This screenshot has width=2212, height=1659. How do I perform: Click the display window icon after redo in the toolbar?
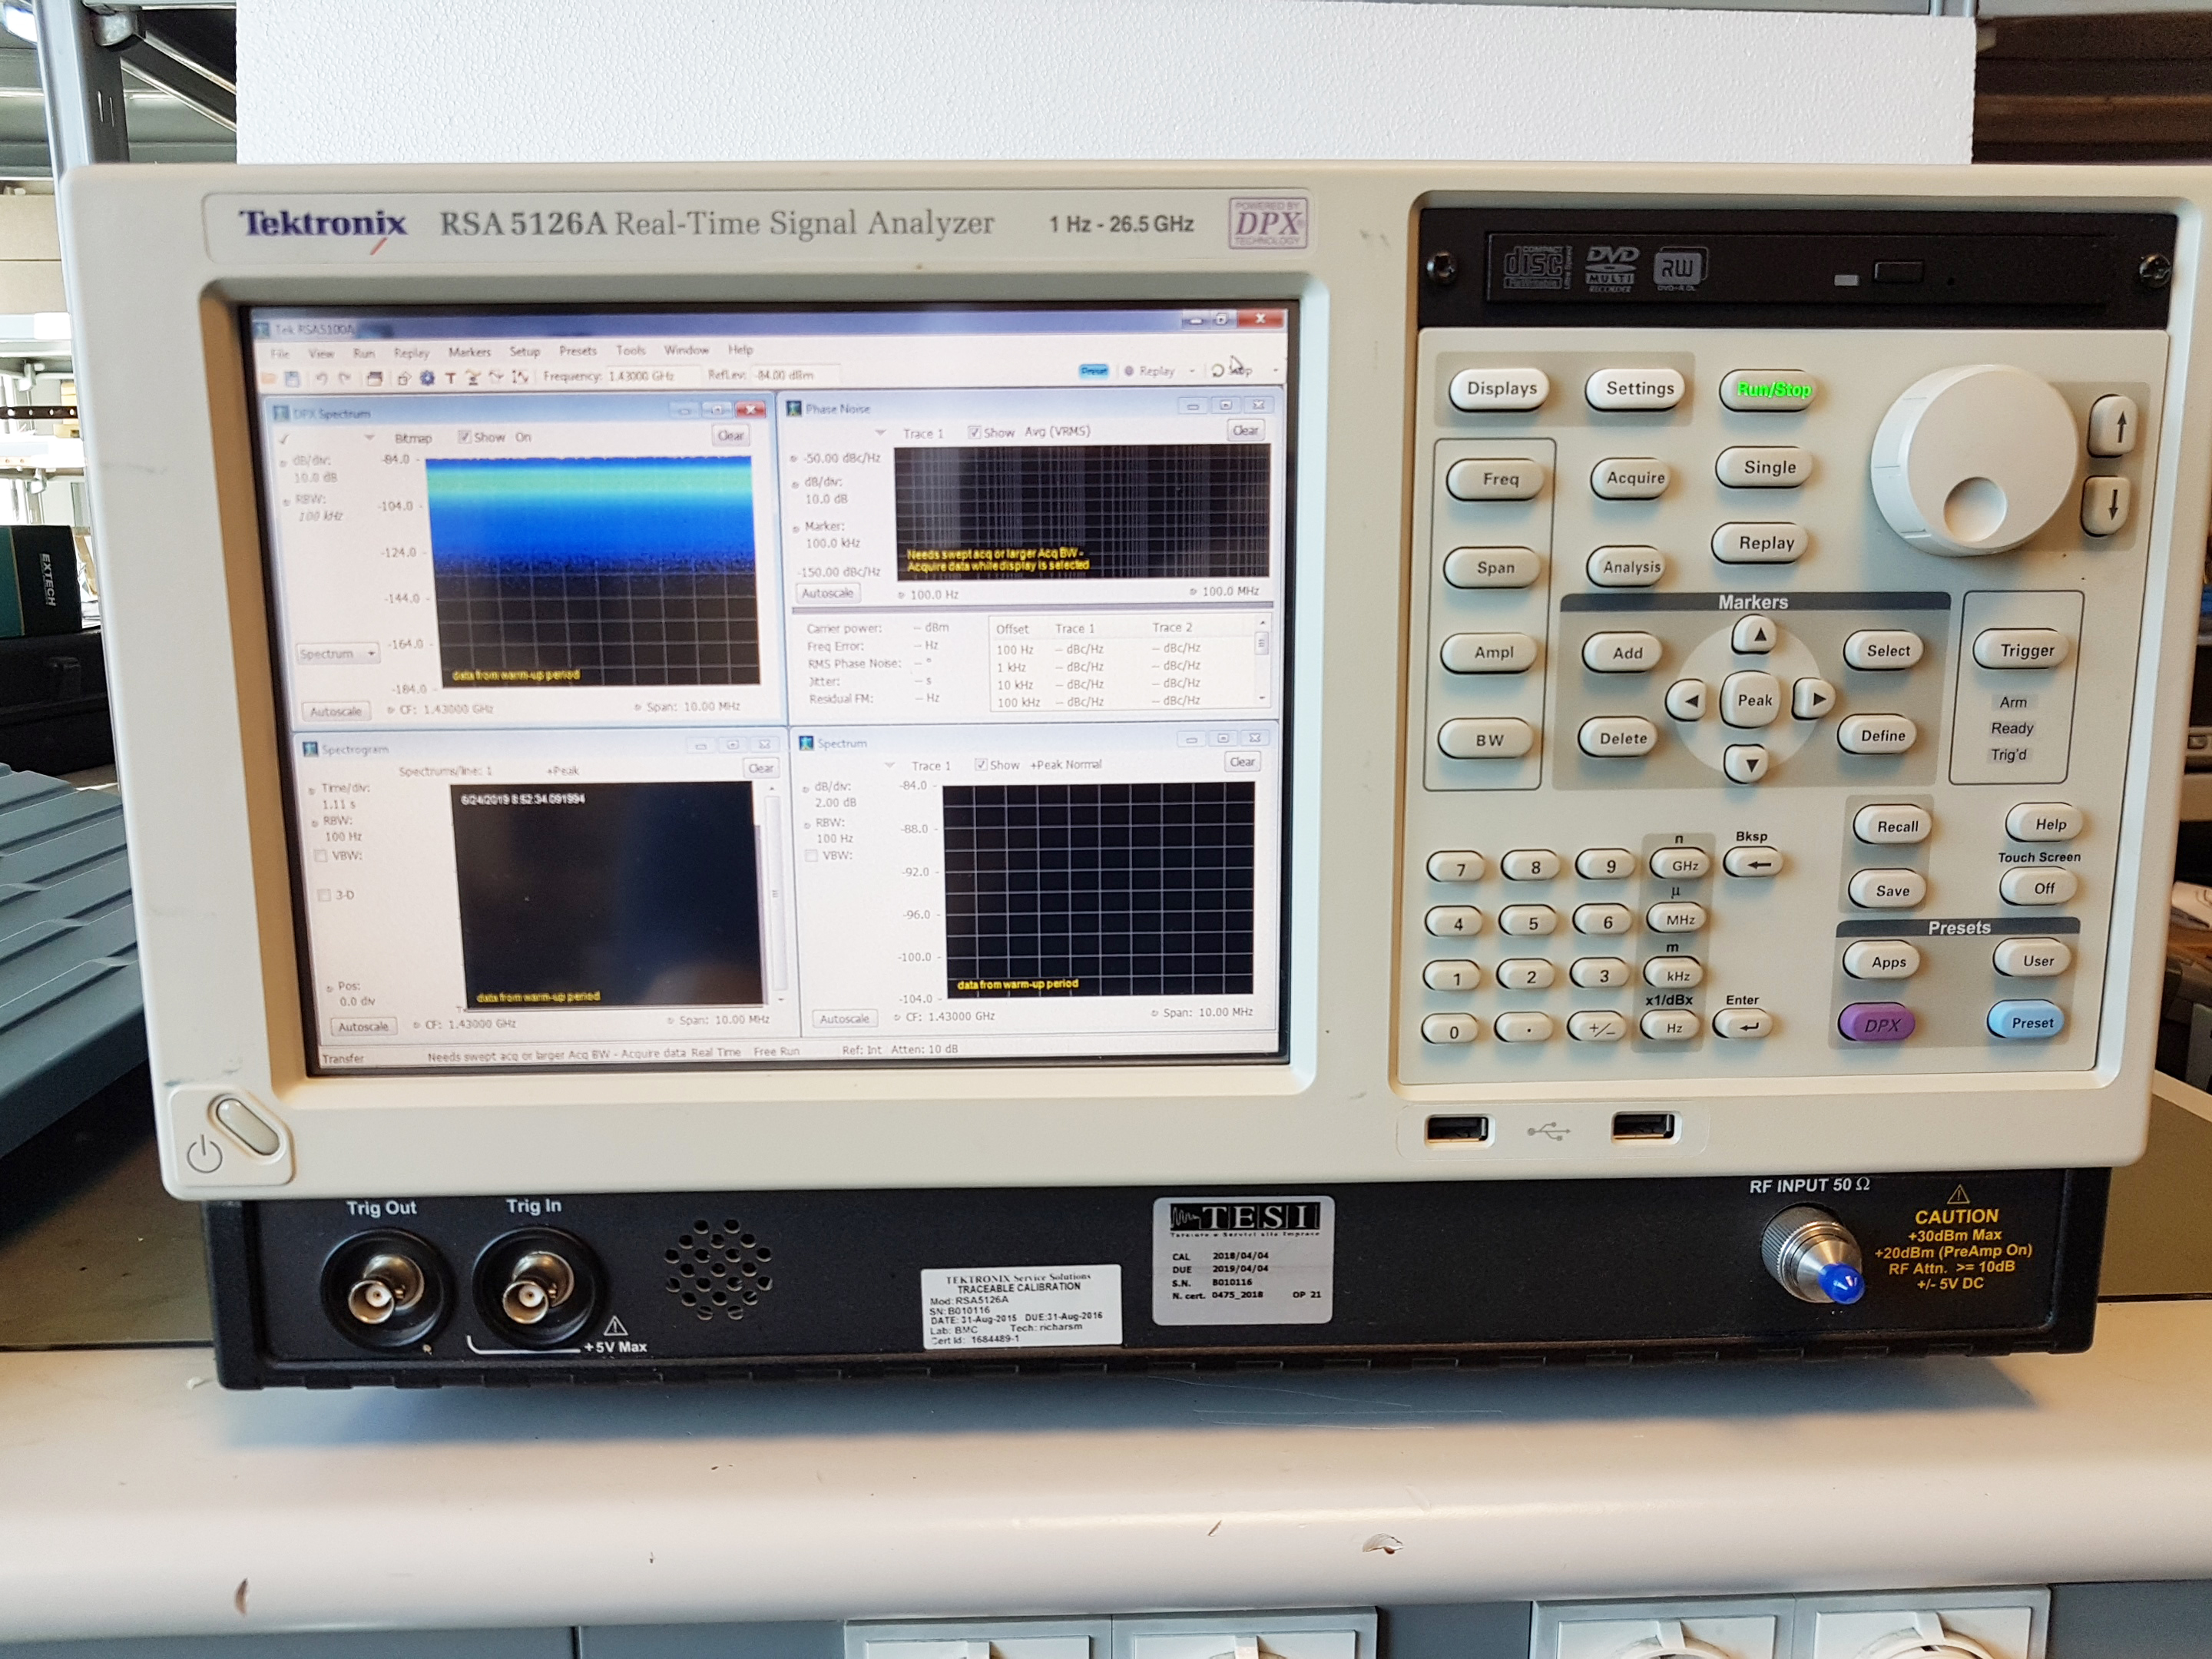[x=374, y=379]
